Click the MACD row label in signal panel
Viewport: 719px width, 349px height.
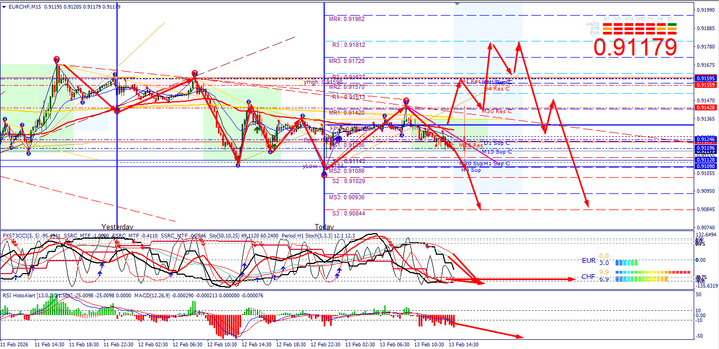tap(592, 24)
